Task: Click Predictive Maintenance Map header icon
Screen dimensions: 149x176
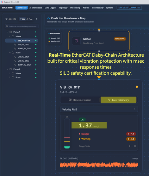Action: point(49,18)
